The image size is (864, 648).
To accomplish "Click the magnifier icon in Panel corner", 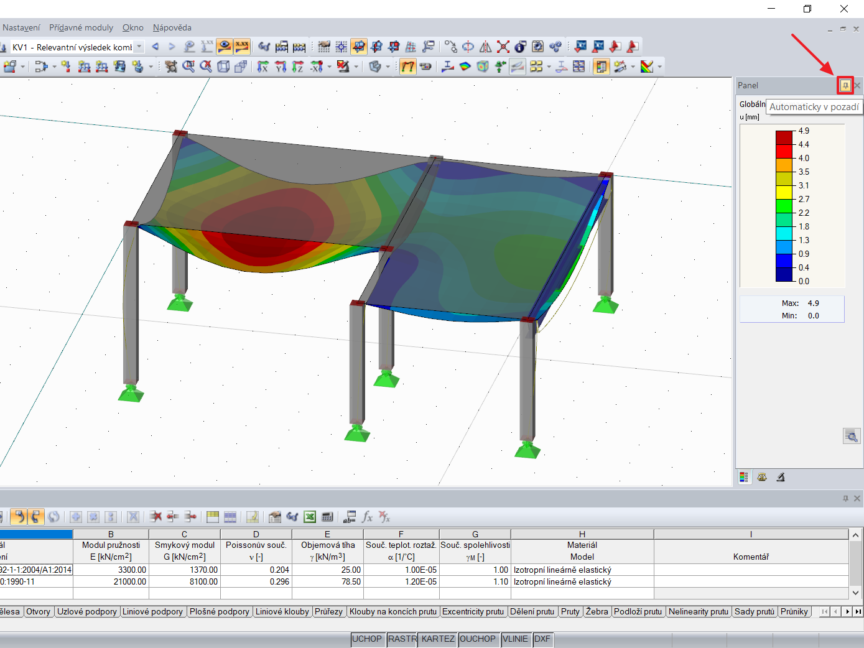I will [851, 436].
